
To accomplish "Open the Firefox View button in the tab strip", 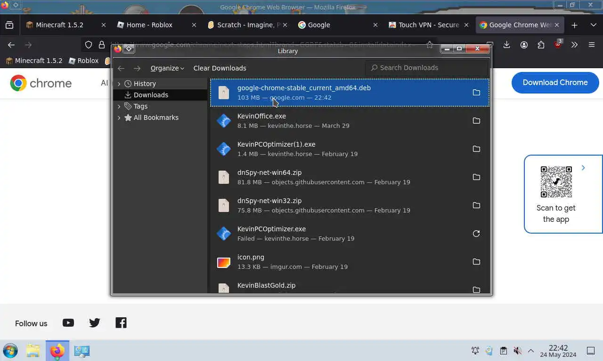I will (x=9, y=25).
